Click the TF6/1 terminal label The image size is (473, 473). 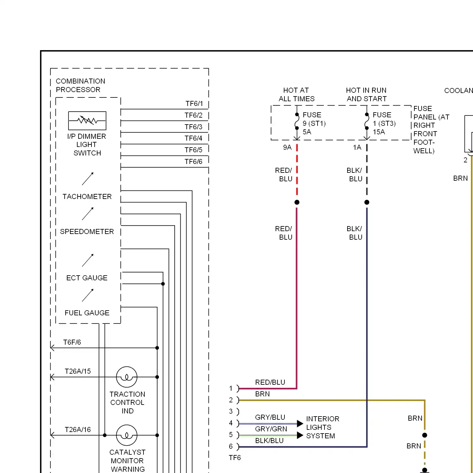coord(194,103)
